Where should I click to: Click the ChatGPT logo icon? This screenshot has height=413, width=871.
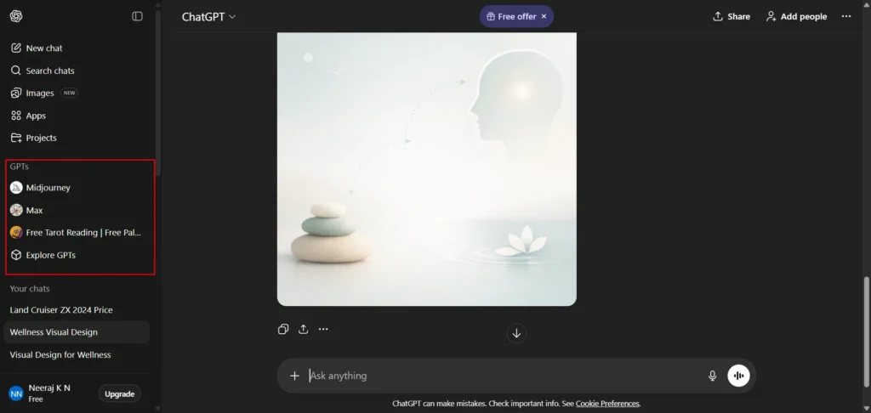point(16,16)
